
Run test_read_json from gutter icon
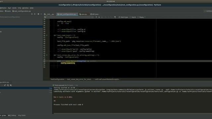(x=47, y=35)
